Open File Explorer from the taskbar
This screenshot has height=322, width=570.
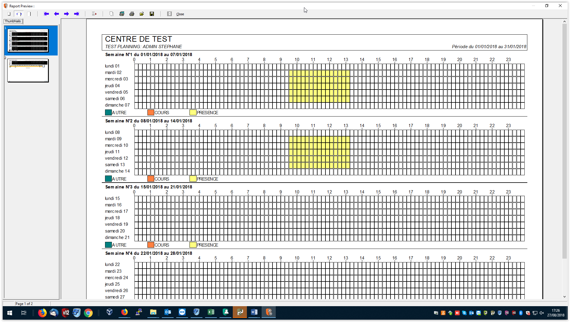(x=153, y=312)
